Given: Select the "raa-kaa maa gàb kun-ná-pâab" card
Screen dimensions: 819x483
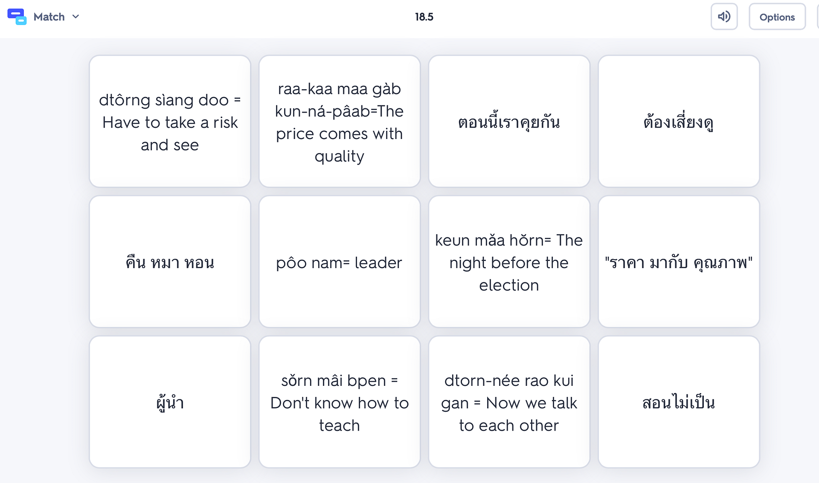Looking at the screenshot, I should coord(340,121).
